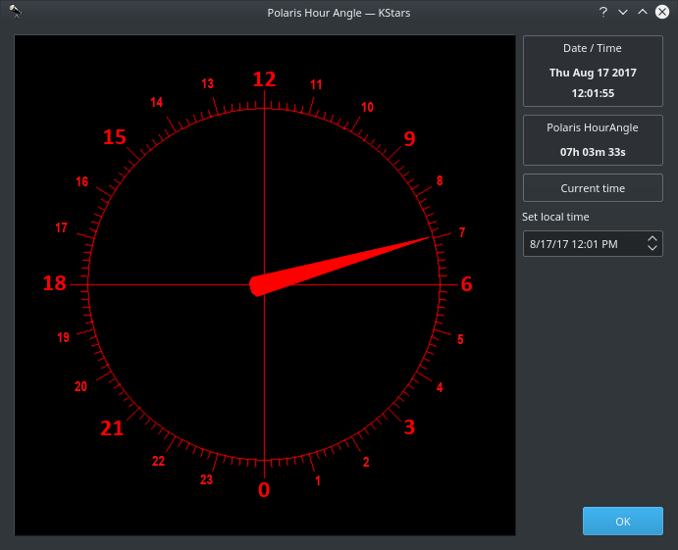Minimize the Polaris Hour Angle window
This screenshot has width=678, height=550.
click(623, 12)
